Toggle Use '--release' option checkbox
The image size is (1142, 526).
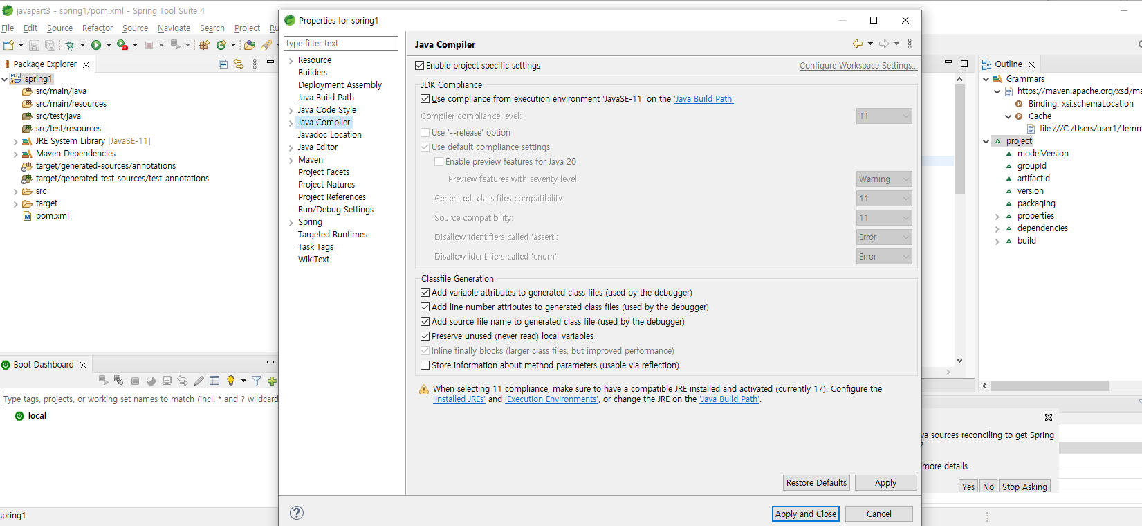pyautogui.click(x=425, y=133)
